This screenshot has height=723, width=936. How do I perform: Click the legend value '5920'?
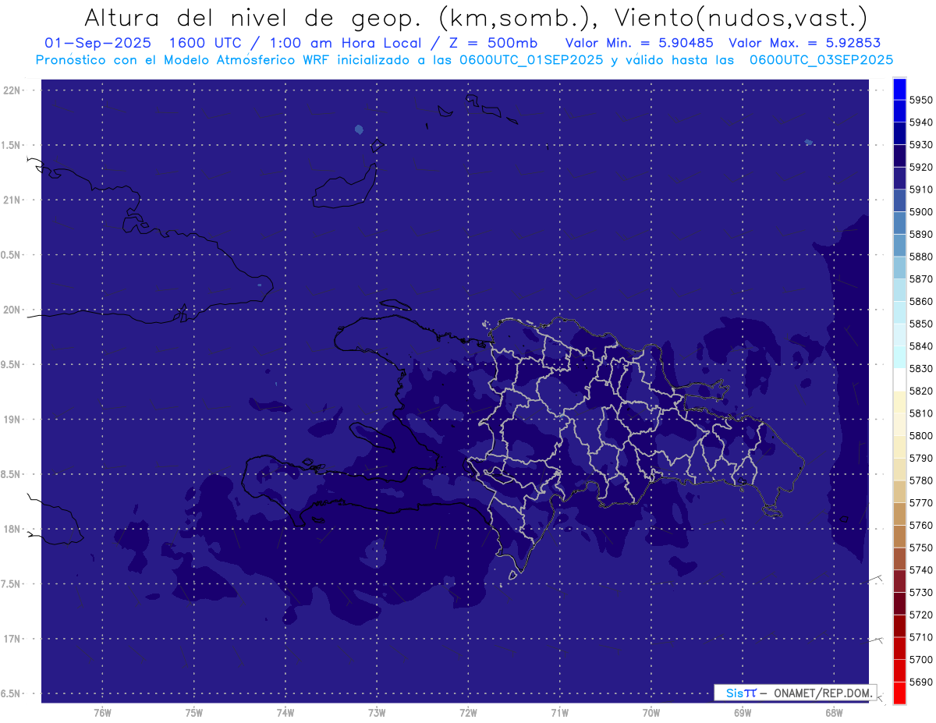(x=921, y=167)
